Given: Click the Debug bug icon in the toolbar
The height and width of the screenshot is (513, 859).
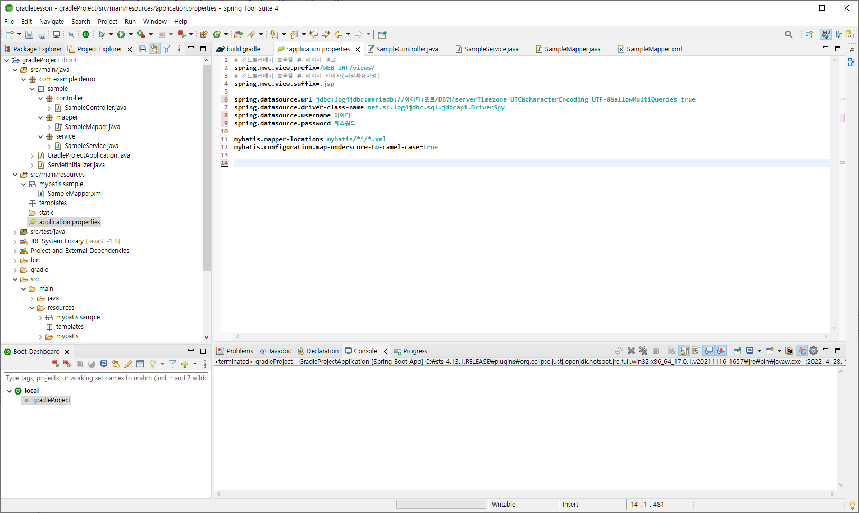Looking at the screenshot, I should pos(101,34).
